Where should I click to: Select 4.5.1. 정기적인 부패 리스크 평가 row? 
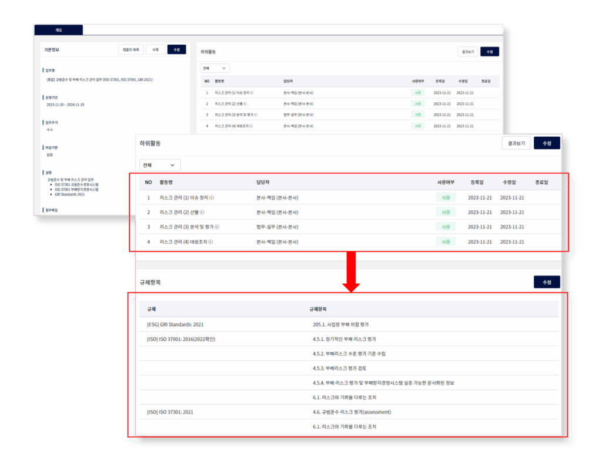click(x=345, y=339)
